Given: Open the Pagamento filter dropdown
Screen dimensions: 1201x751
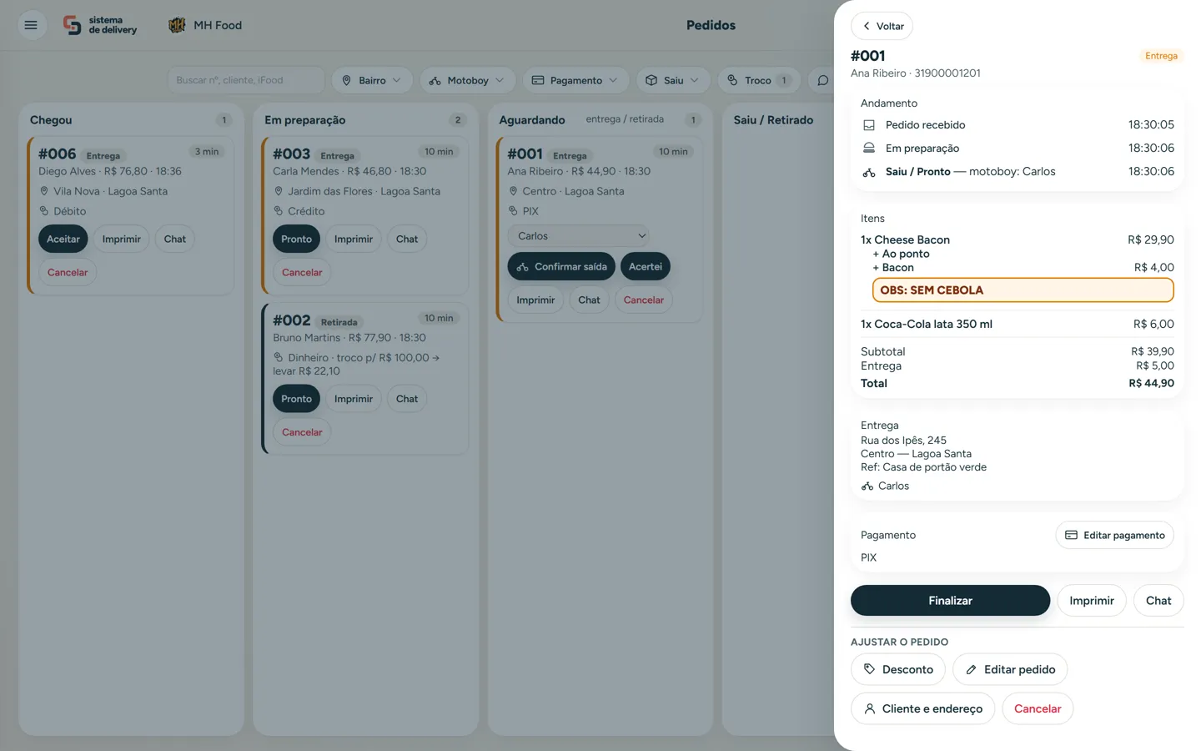Looking at the screenshot, I should (x=575, y=80).
